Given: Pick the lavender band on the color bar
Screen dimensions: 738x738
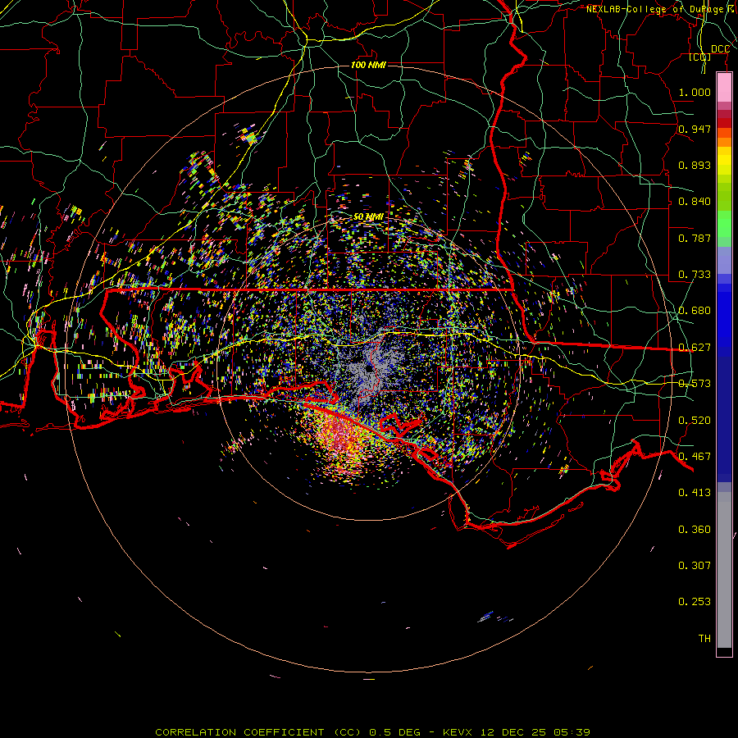Looking at the screenshot, I should coord(724,260).
